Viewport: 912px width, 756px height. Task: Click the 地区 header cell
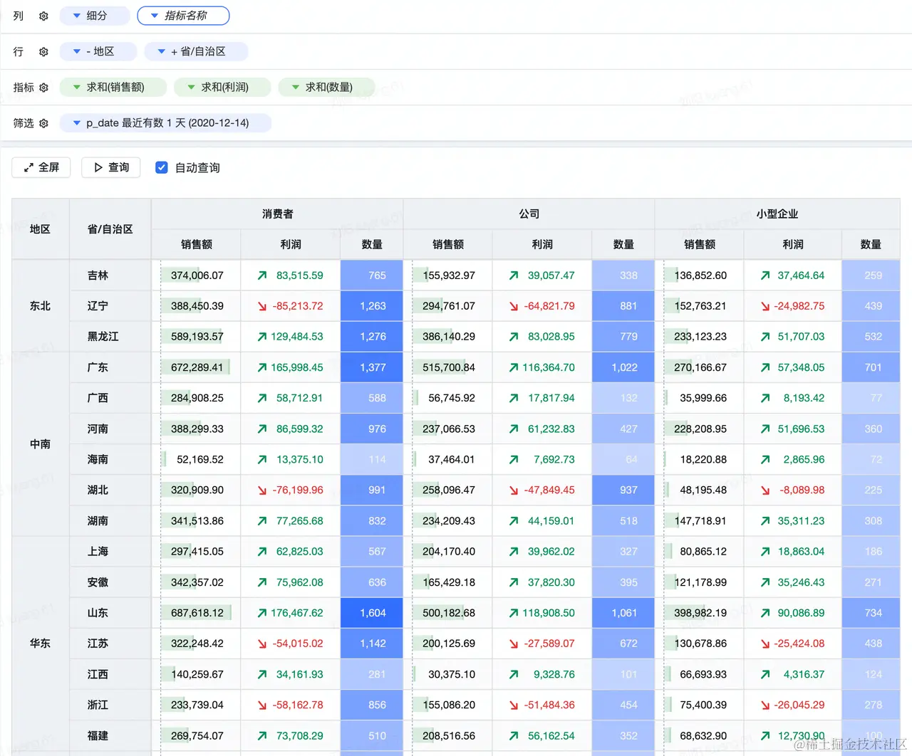[x=41, y=229]
